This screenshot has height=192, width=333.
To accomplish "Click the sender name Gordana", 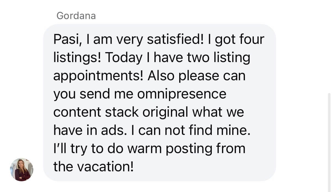I will [x=76, y=16].
